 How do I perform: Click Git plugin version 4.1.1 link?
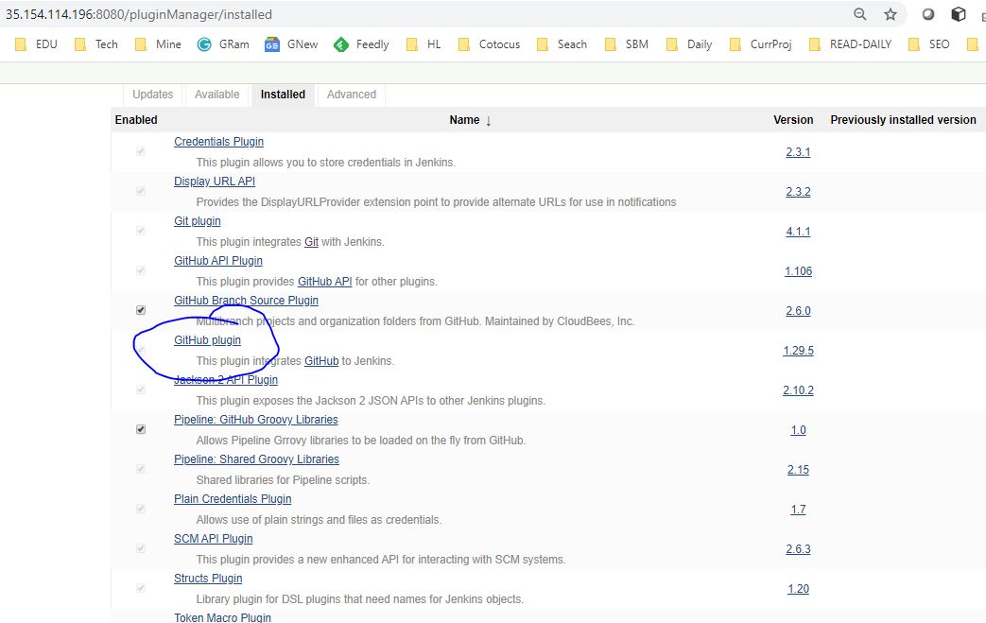797,232
